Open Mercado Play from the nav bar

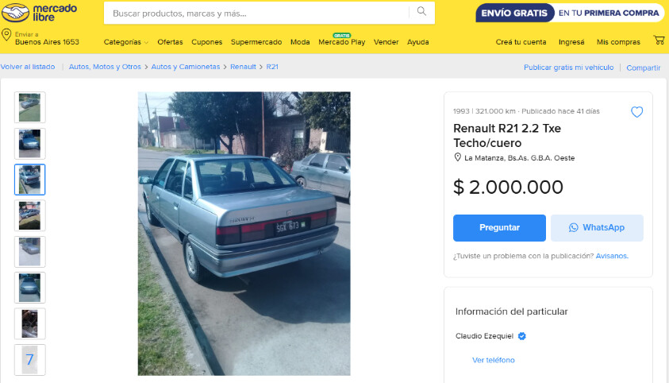click(x=342, y=42)
